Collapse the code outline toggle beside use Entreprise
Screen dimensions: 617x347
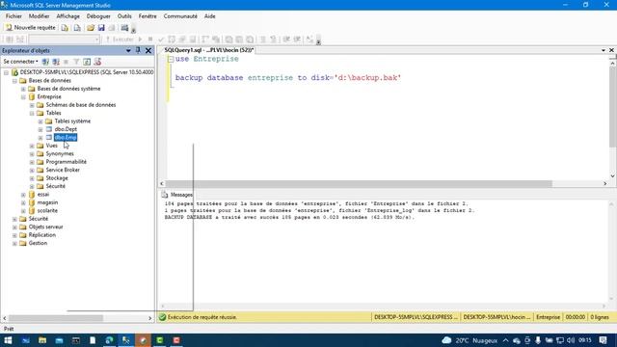click(171, 59)
